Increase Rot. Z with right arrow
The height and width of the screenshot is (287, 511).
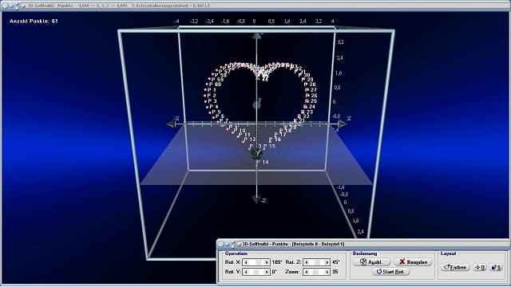tap(327, 262)
